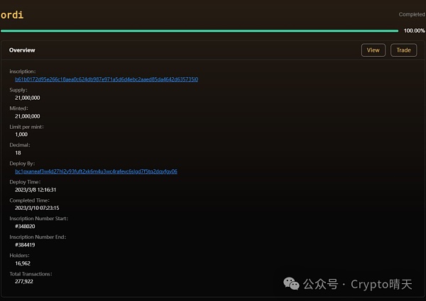
Task: Click the Overview section heading
Action: pyautogui.click(x=22, y=50)
